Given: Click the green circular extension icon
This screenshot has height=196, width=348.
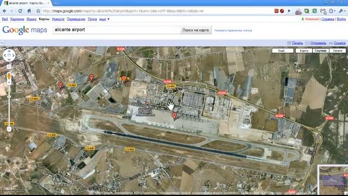Looking at the screenshot, I should pos(307,11).
